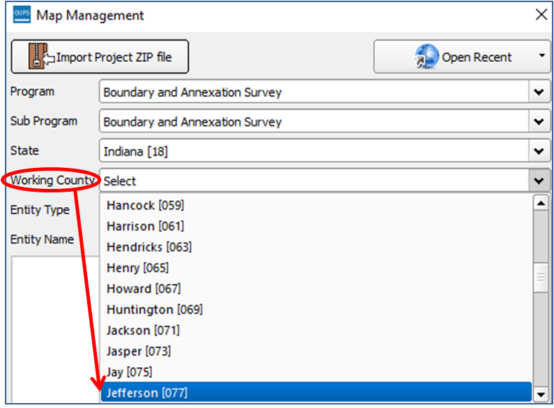The height and width of the screenshot is (408, 554).
Task: Click the county list scrollbar thumb
Action: [541, 277]
